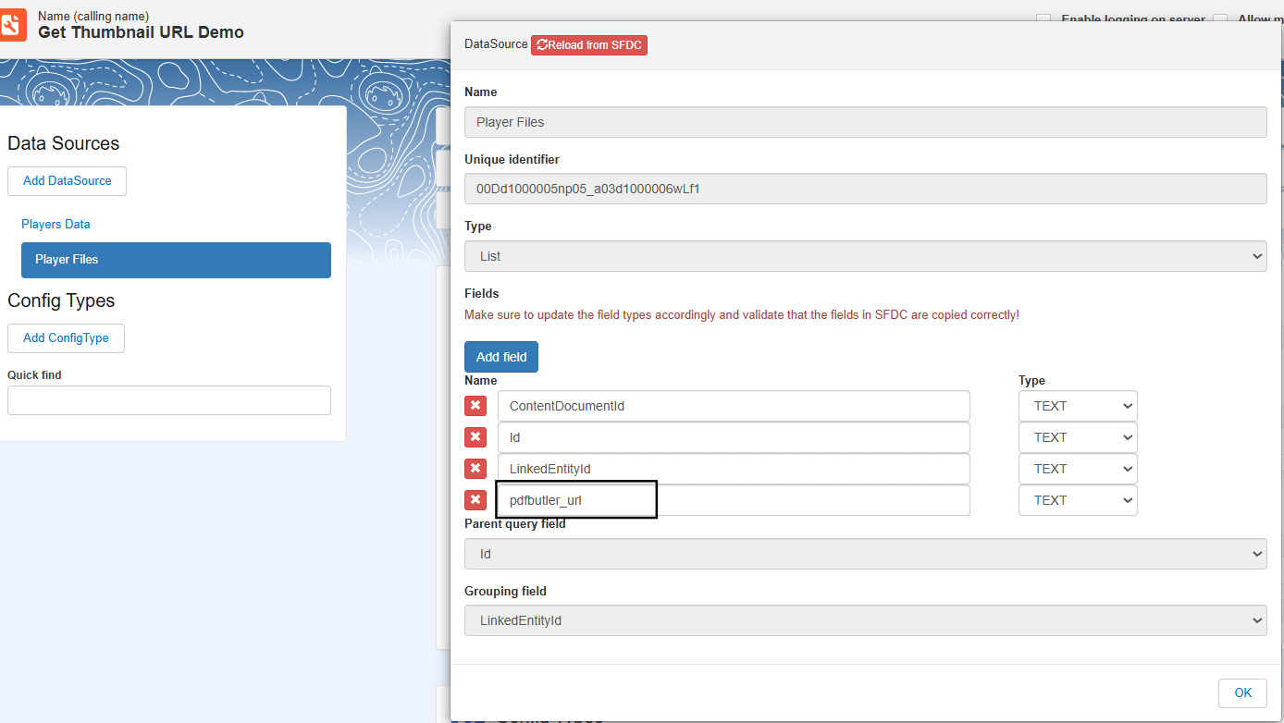Open the Type dropdown showing List

point(865,256)
